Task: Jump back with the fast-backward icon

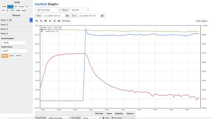Action: [x=45, y=21]
